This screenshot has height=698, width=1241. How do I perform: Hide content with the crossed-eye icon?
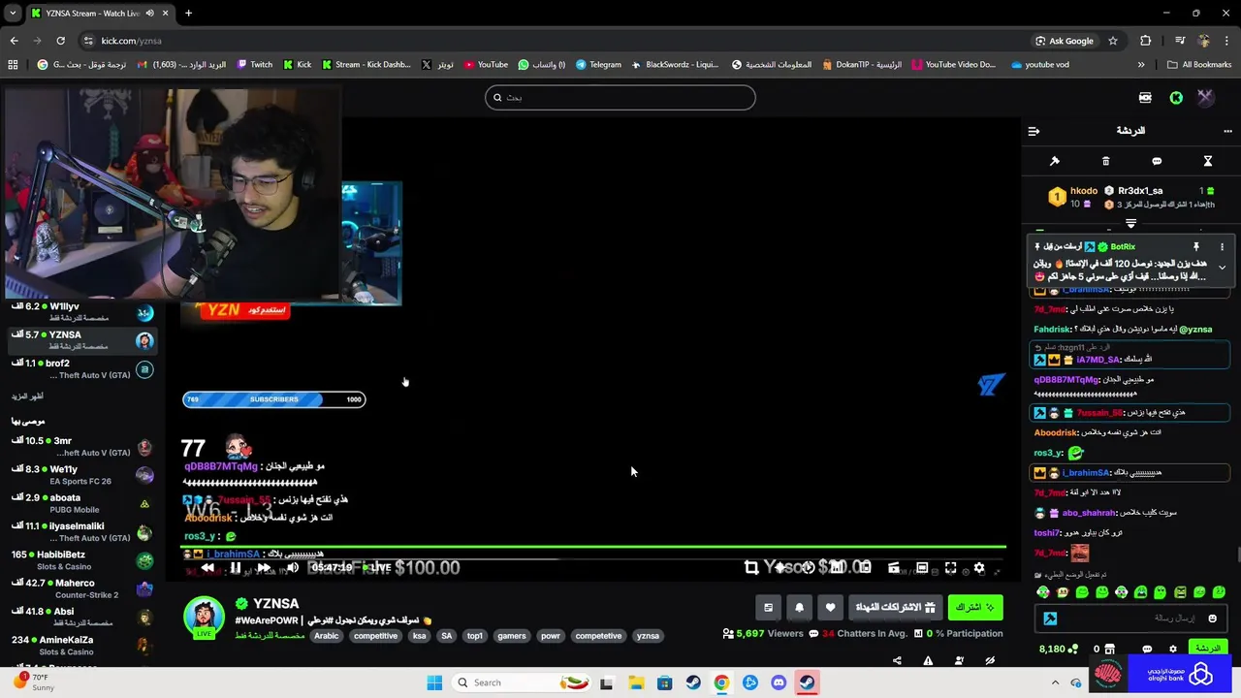pyautogui.click(x=990, y=661)
